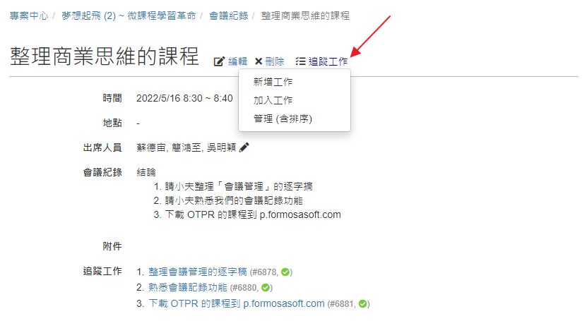Open 夢想起飛 (2) ~ 微課程學習革命 breadcrumb

click(129, 16)
